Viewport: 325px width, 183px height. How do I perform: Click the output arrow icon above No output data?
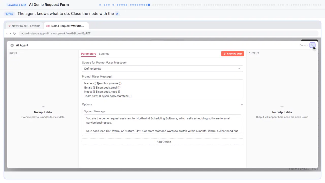[282, 106]
